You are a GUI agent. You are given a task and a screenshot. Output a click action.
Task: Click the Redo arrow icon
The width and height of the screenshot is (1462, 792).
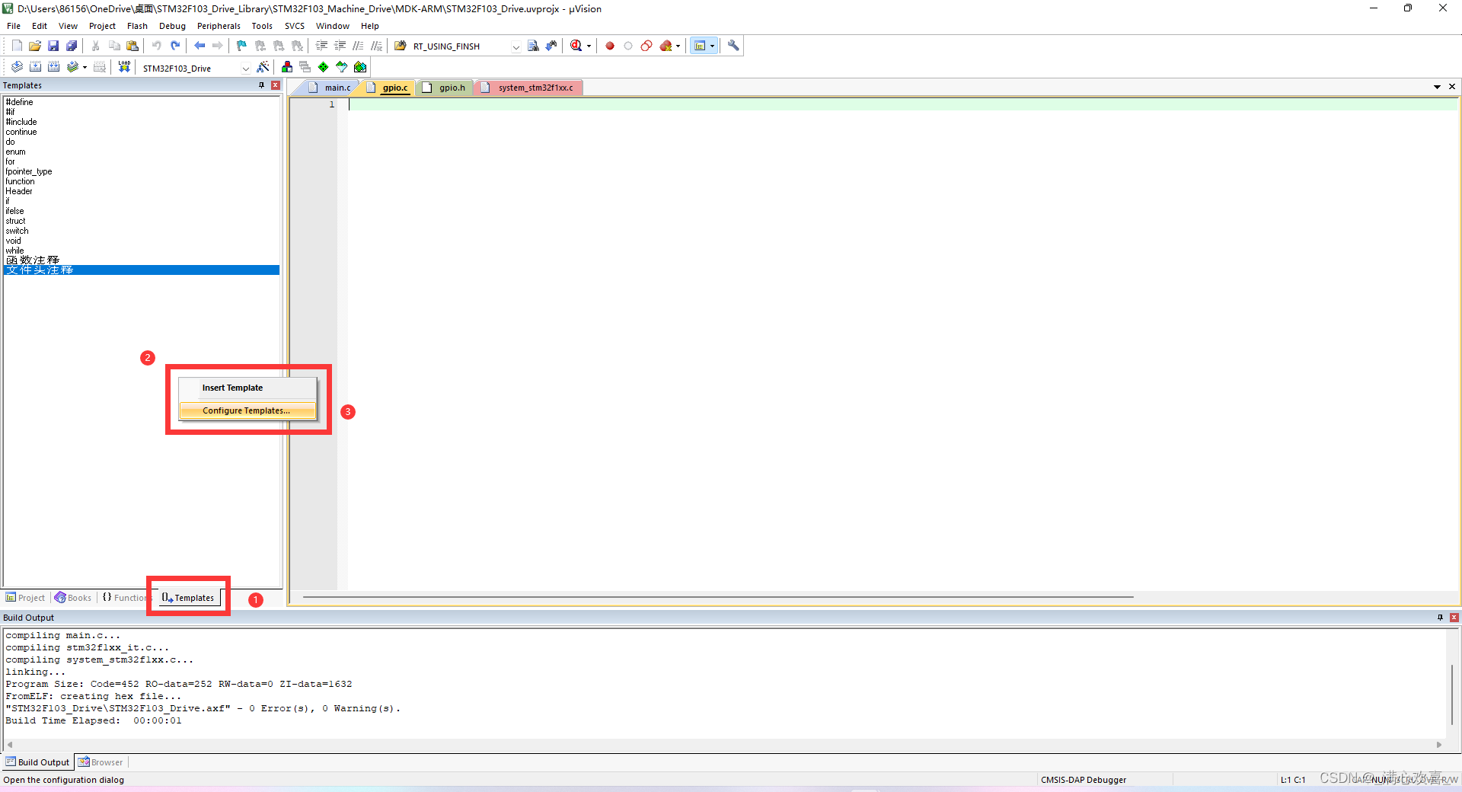coord(175,46)
